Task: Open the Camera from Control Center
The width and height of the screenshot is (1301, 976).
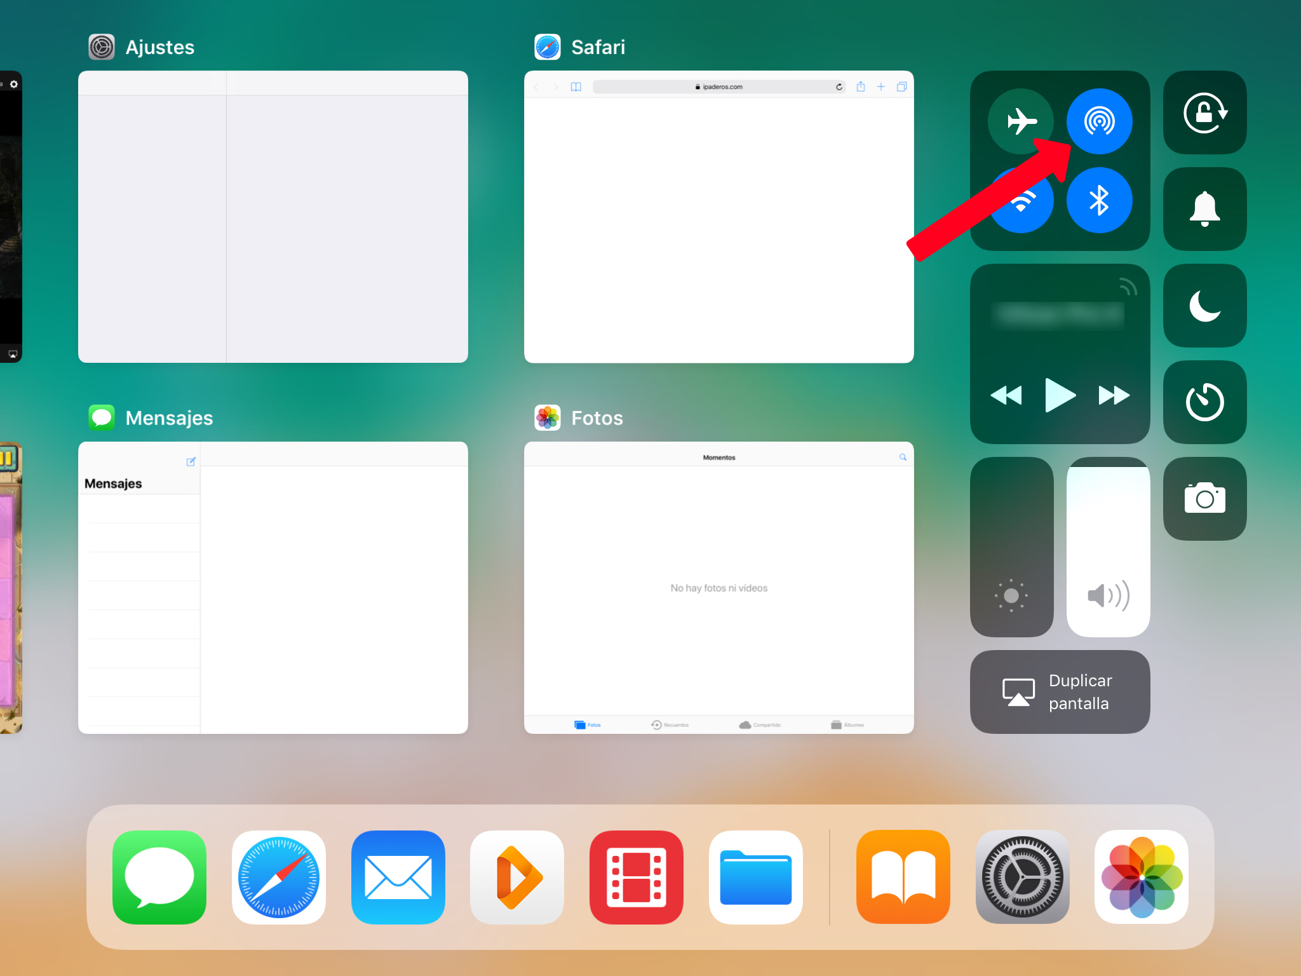Action: tap(1204, 499)
